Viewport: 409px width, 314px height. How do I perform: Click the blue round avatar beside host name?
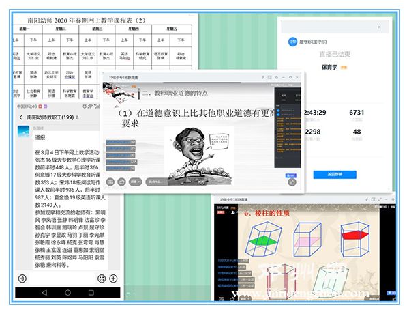[292, 41]
